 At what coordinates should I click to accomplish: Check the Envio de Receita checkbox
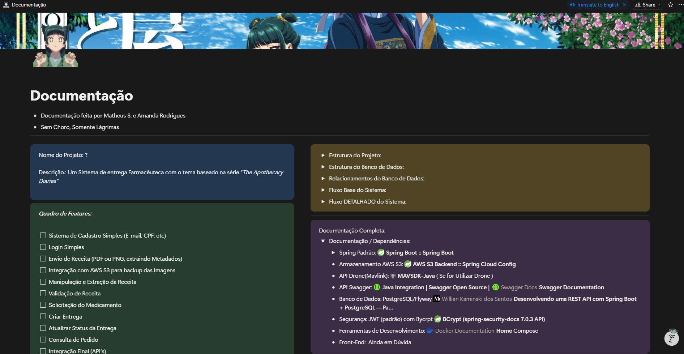tap(43, 259)
